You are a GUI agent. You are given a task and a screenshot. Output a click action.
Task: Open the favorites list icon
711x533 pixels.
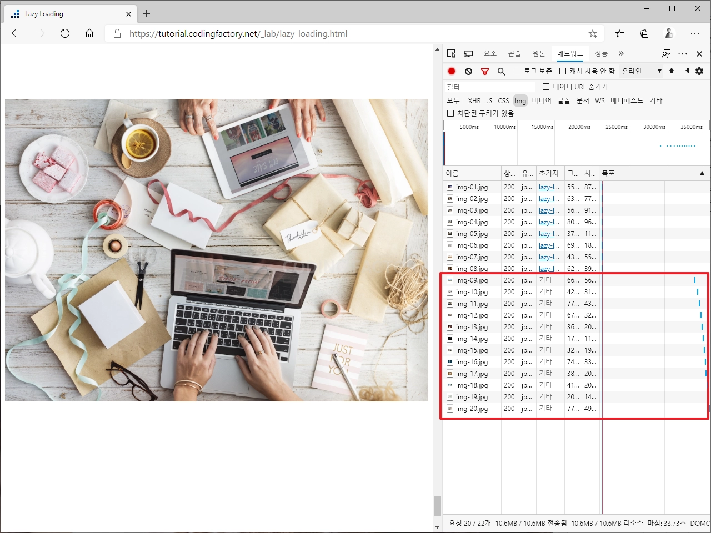point(620,34)
